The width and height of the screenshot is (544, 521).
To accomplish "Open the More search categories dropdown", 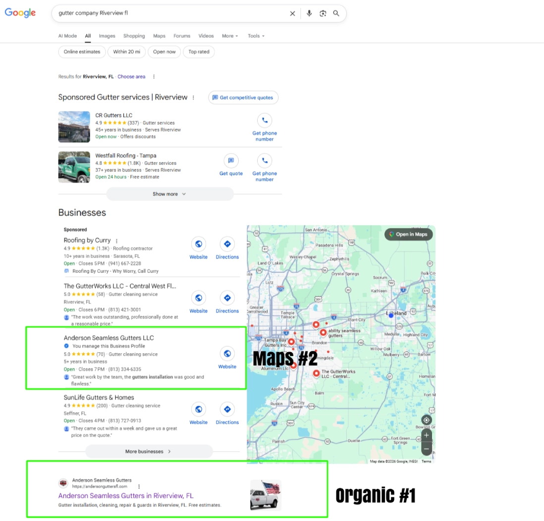I will (x=230, y=36).
